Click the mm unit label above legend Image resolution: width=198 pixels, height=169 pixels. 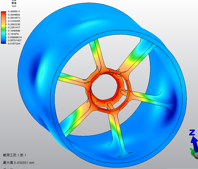(14, 6)
